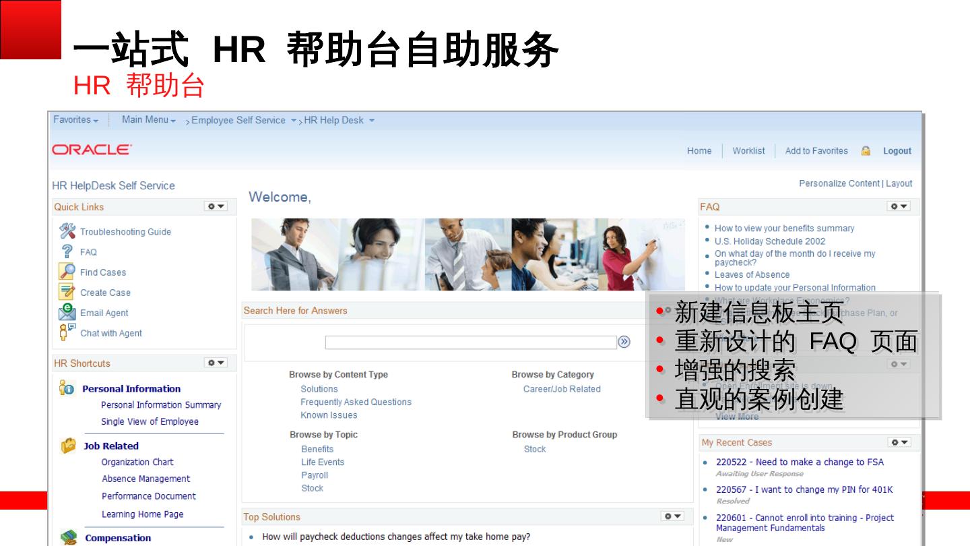Image resolution: width=970 pixels, height=546 pixels.
Task: Expand the Favorites dropdown menu
Action: pos(76,120)
